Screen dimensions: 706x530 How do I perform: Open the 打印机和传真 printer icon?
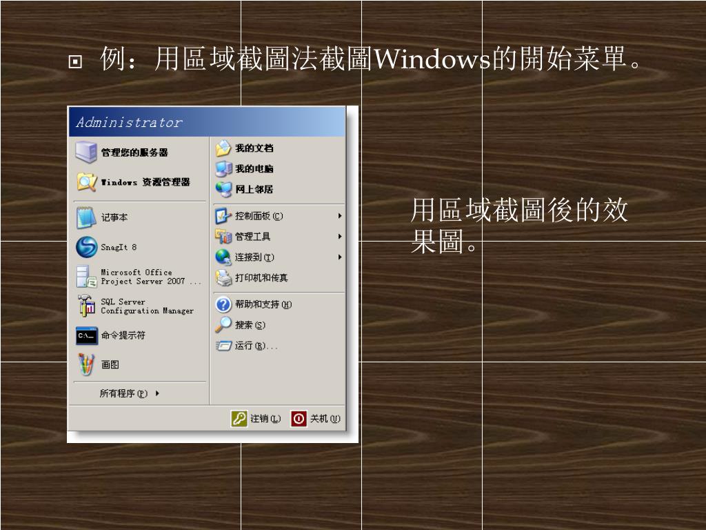pyautogui.click(x=223, y=278)
